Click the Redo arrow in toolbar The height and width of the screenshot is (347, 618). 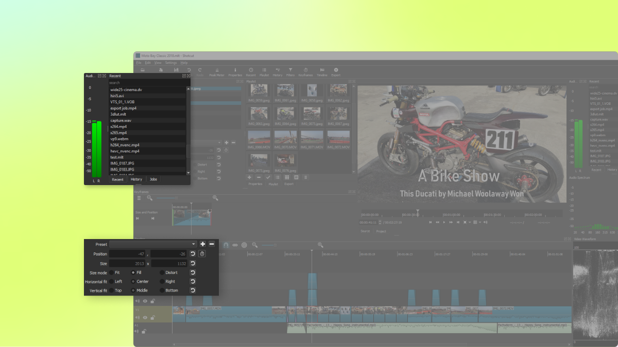click(200, 70)
